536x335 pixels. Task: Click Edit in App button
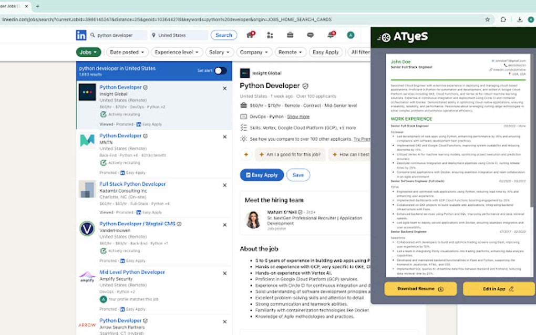(x=499, y=289)
